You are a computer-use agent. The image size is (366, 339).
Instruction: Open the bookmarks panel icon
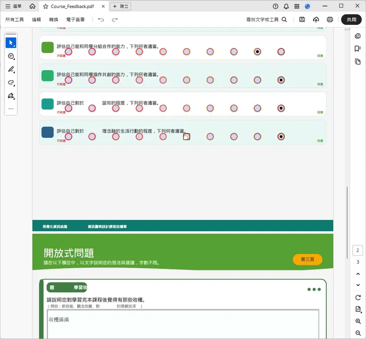coord(358,48)
